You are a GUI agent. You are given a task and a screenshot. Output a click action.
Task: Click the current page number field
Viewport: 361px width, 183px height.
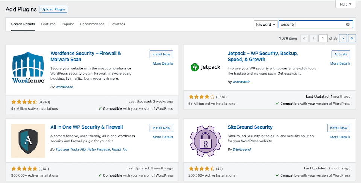(323, 38)
